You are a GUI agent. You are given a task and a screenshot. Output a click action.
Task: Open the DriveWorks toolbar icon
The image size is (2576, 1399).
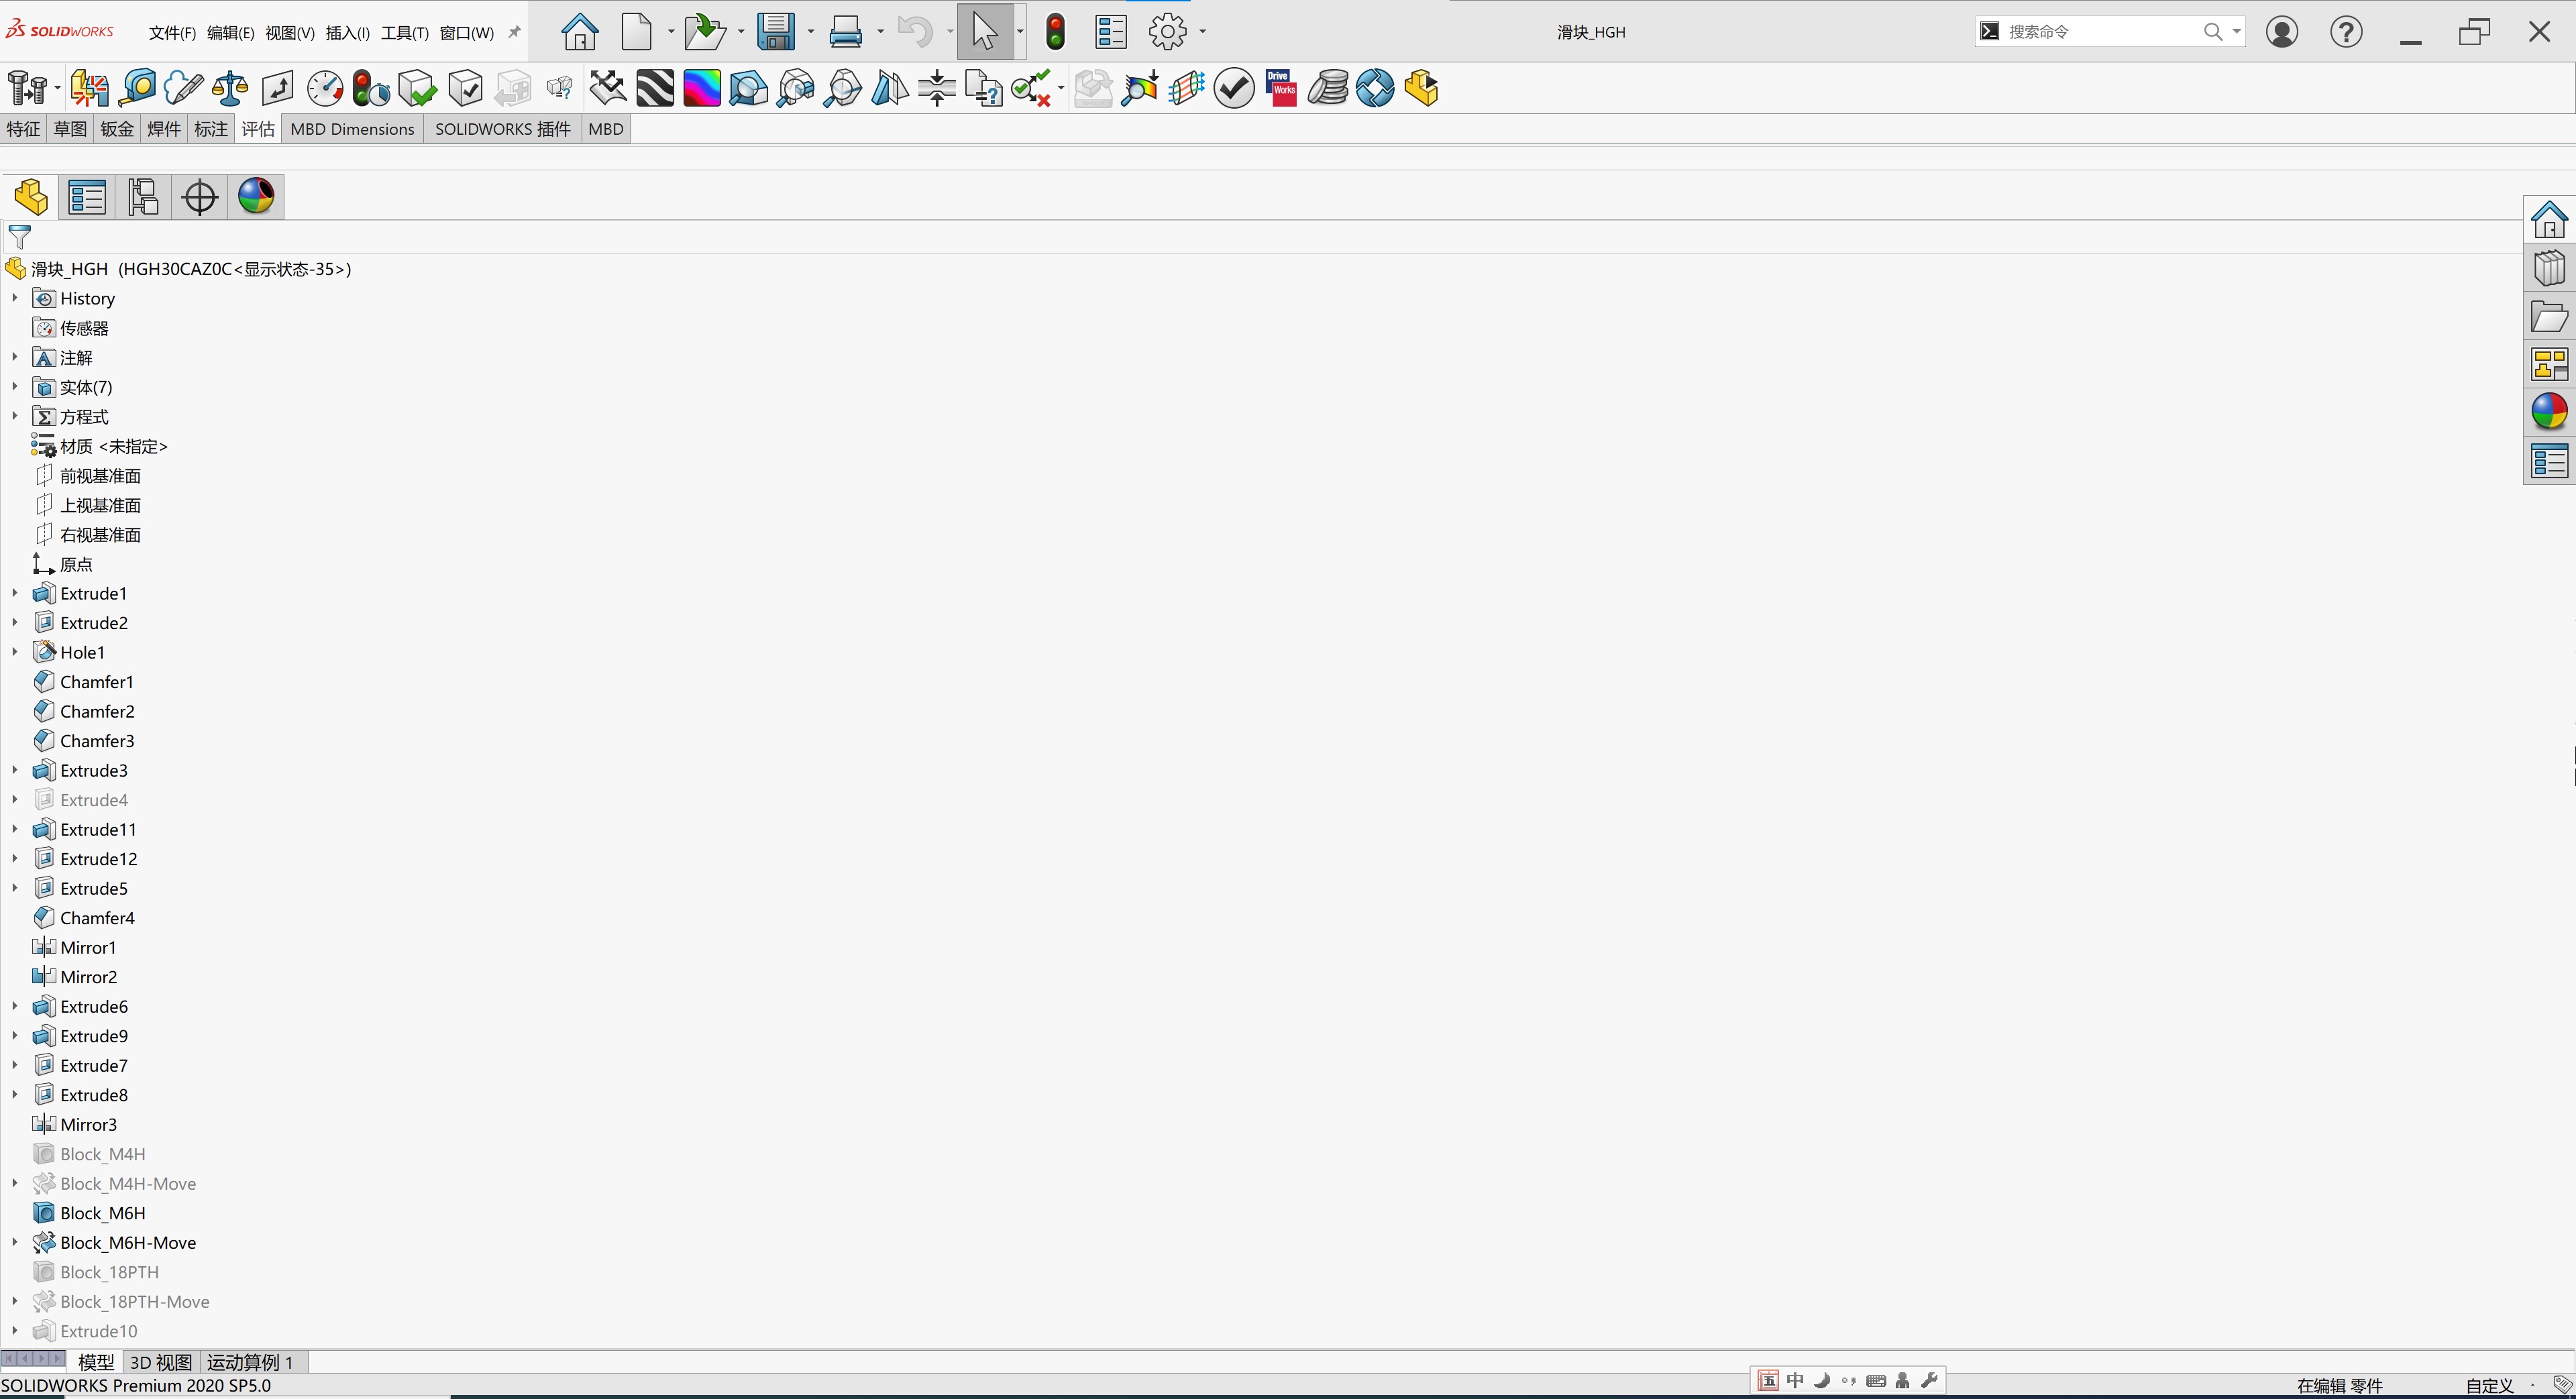pos(1281,88)
